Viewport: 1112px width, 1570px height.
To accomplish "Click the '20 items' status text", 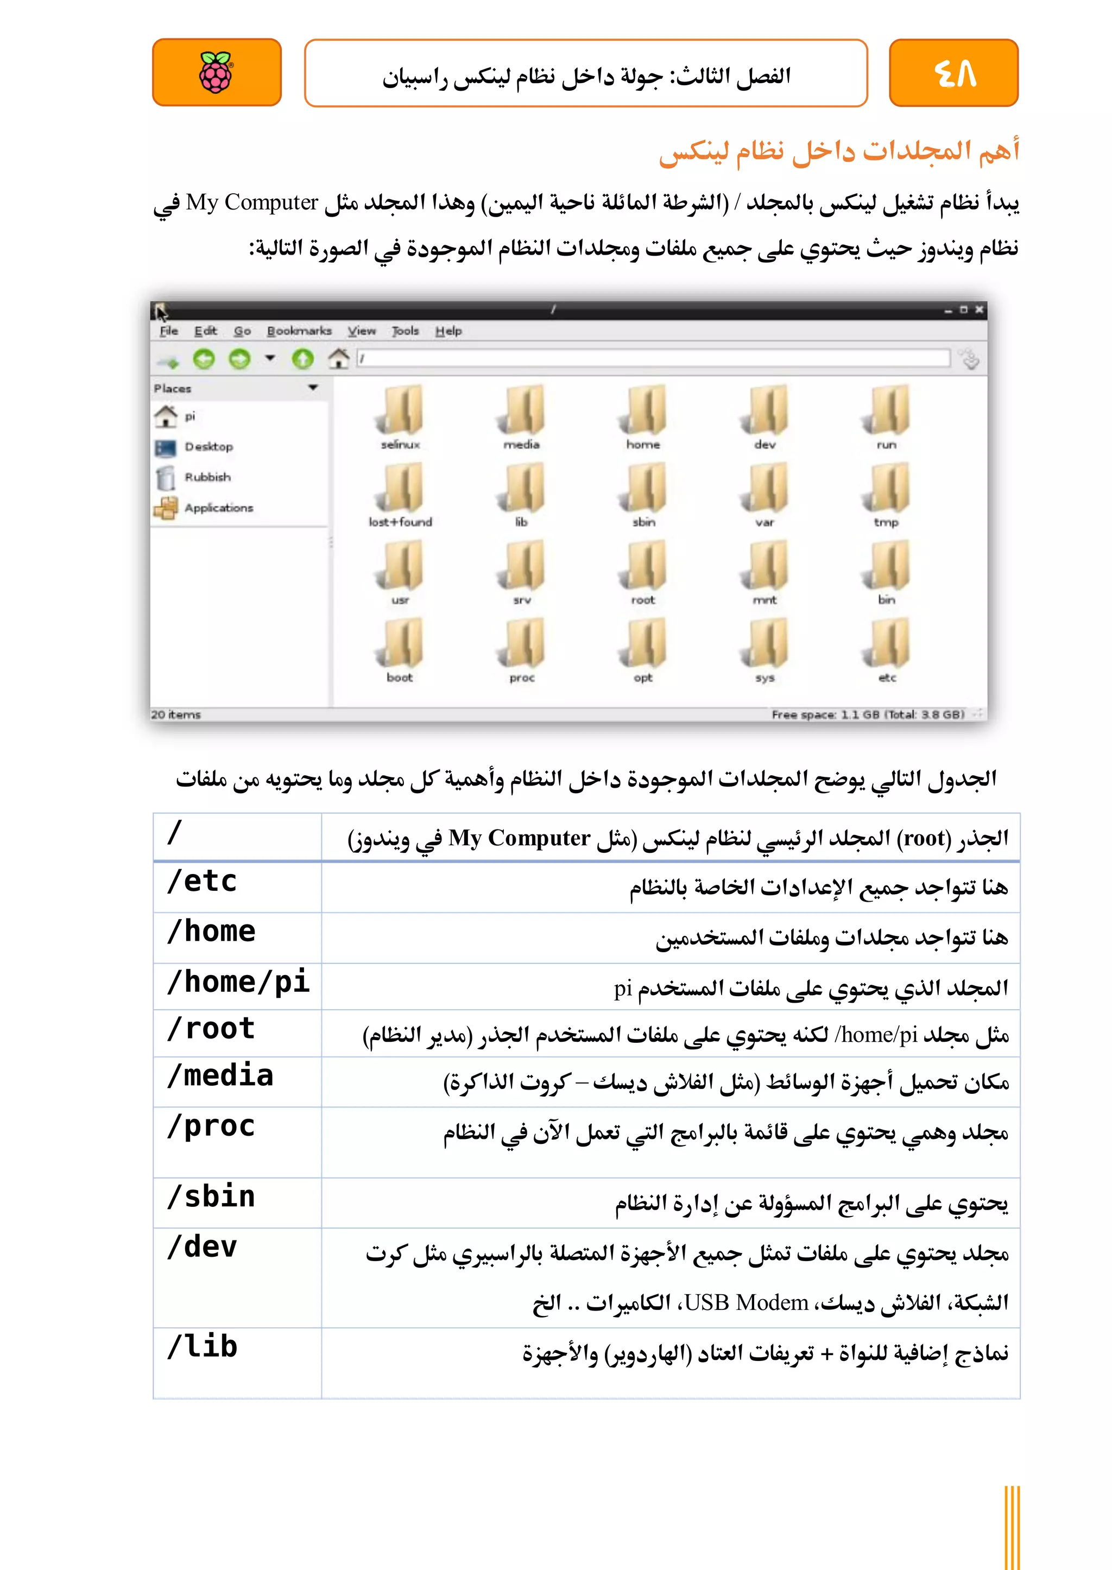I will [176, 714].
